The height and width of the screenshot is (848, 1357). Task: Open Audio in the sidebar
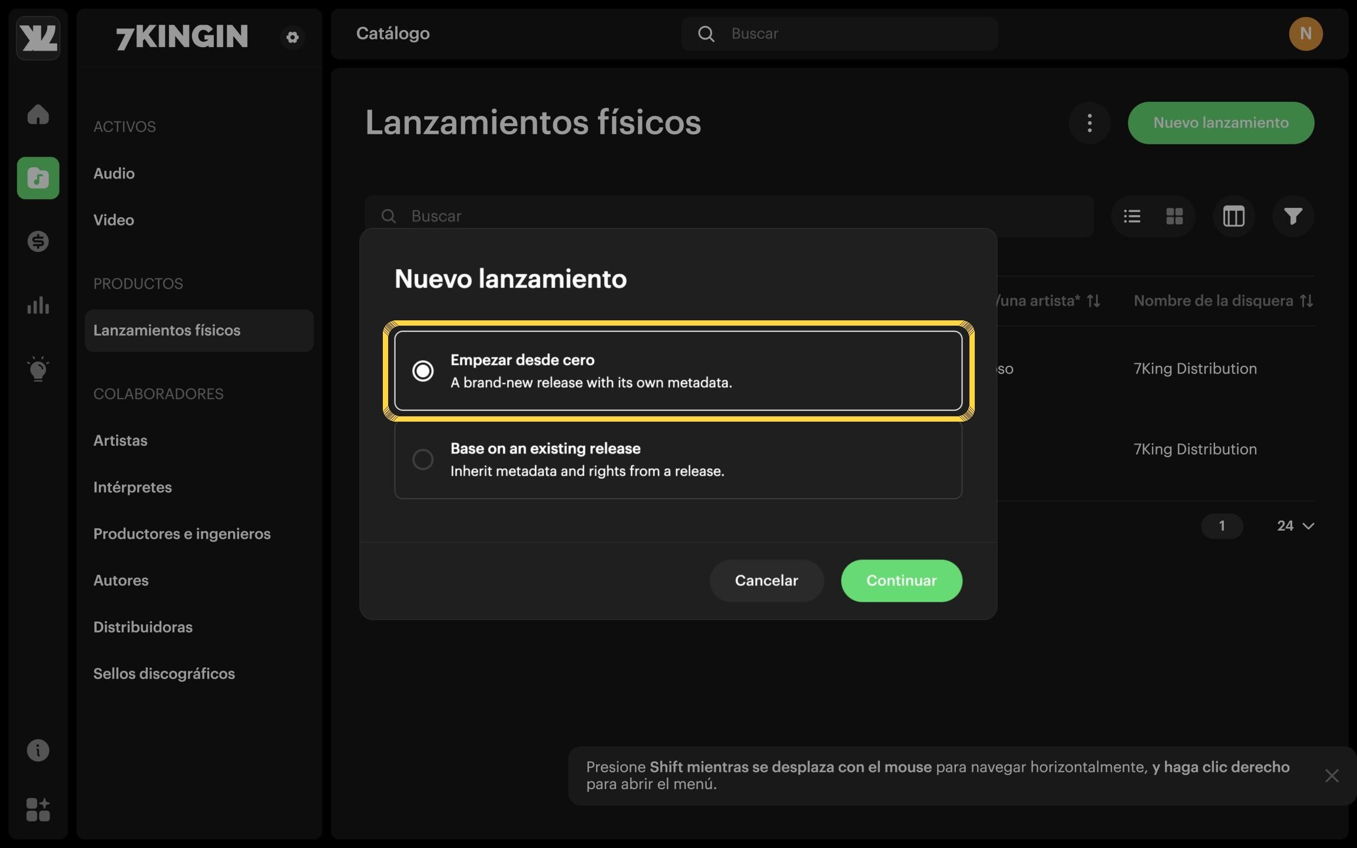click(x=114, y=173)
